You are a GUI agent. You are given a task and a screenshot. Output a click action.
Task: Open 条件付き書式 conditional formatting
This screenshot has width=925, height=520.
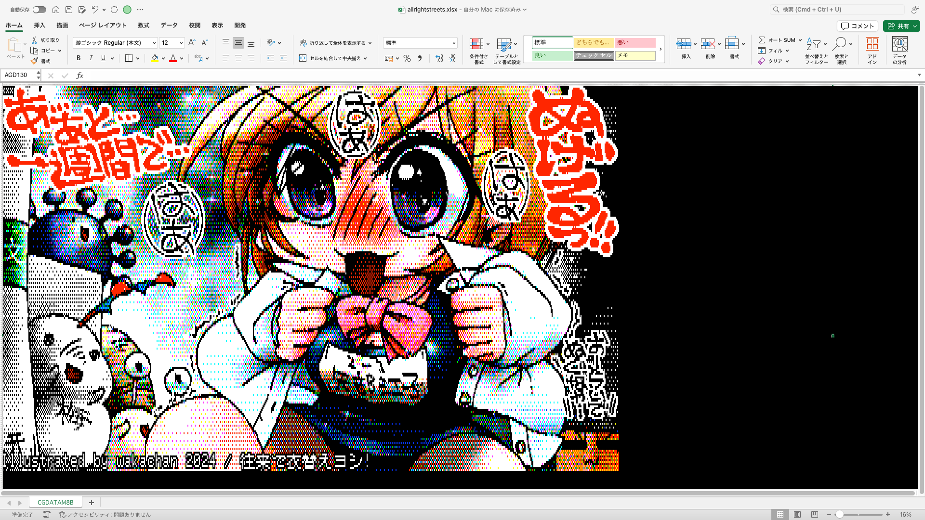(x=479, y=51)
